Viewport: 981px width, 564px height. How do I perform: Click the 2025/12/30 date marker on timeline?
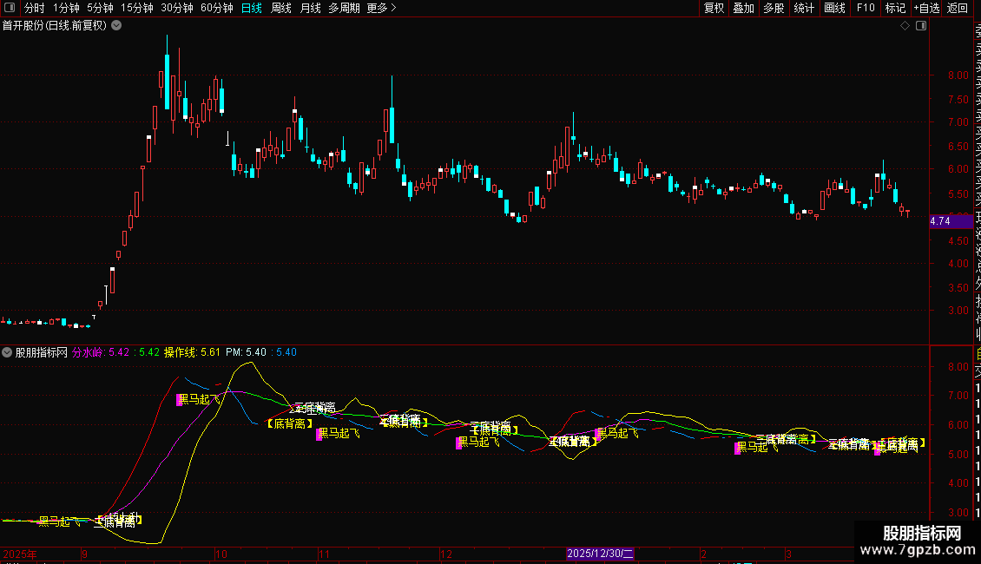point(601,553)
